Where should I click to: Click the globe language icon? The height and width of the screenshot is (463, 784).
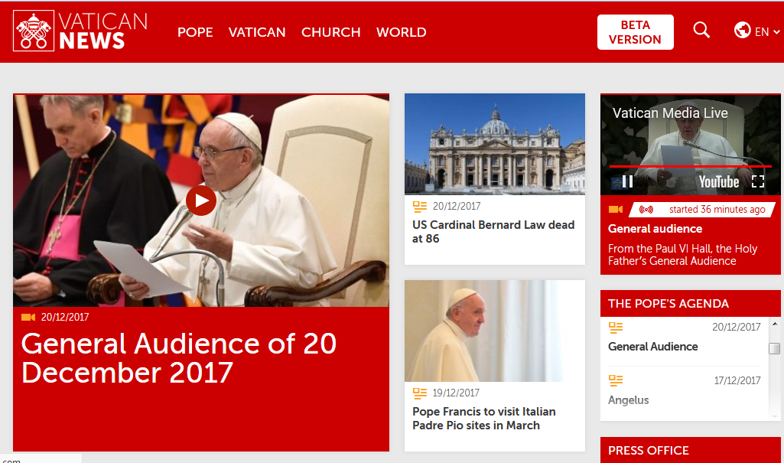[742, 31]
